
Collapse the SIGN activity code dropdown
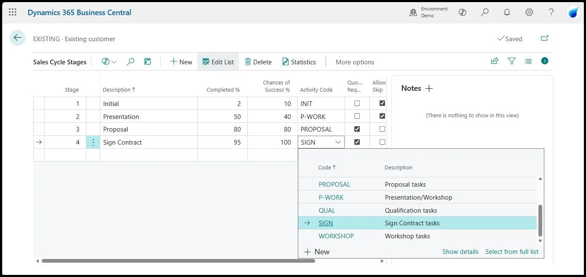click(338, 142)
